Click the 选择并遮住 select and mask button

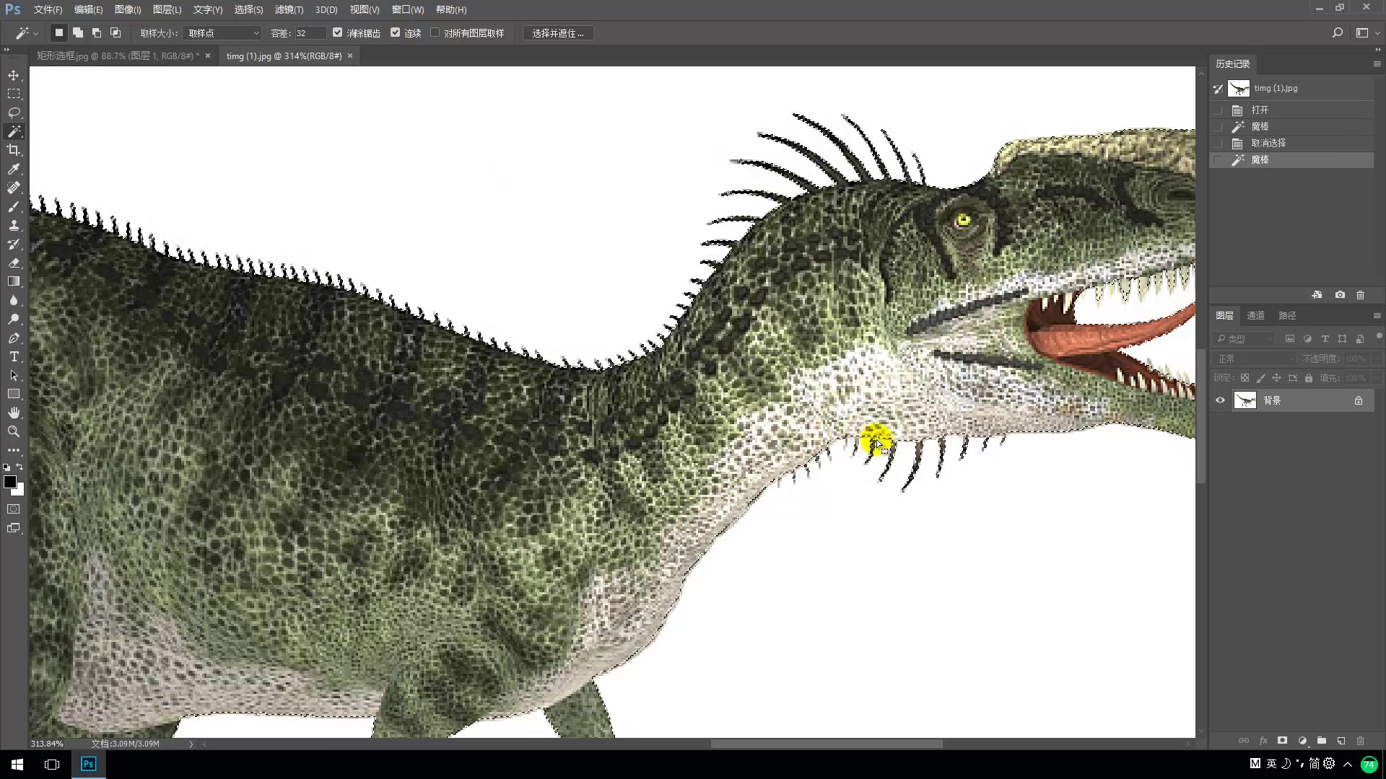tap(557, 33)
